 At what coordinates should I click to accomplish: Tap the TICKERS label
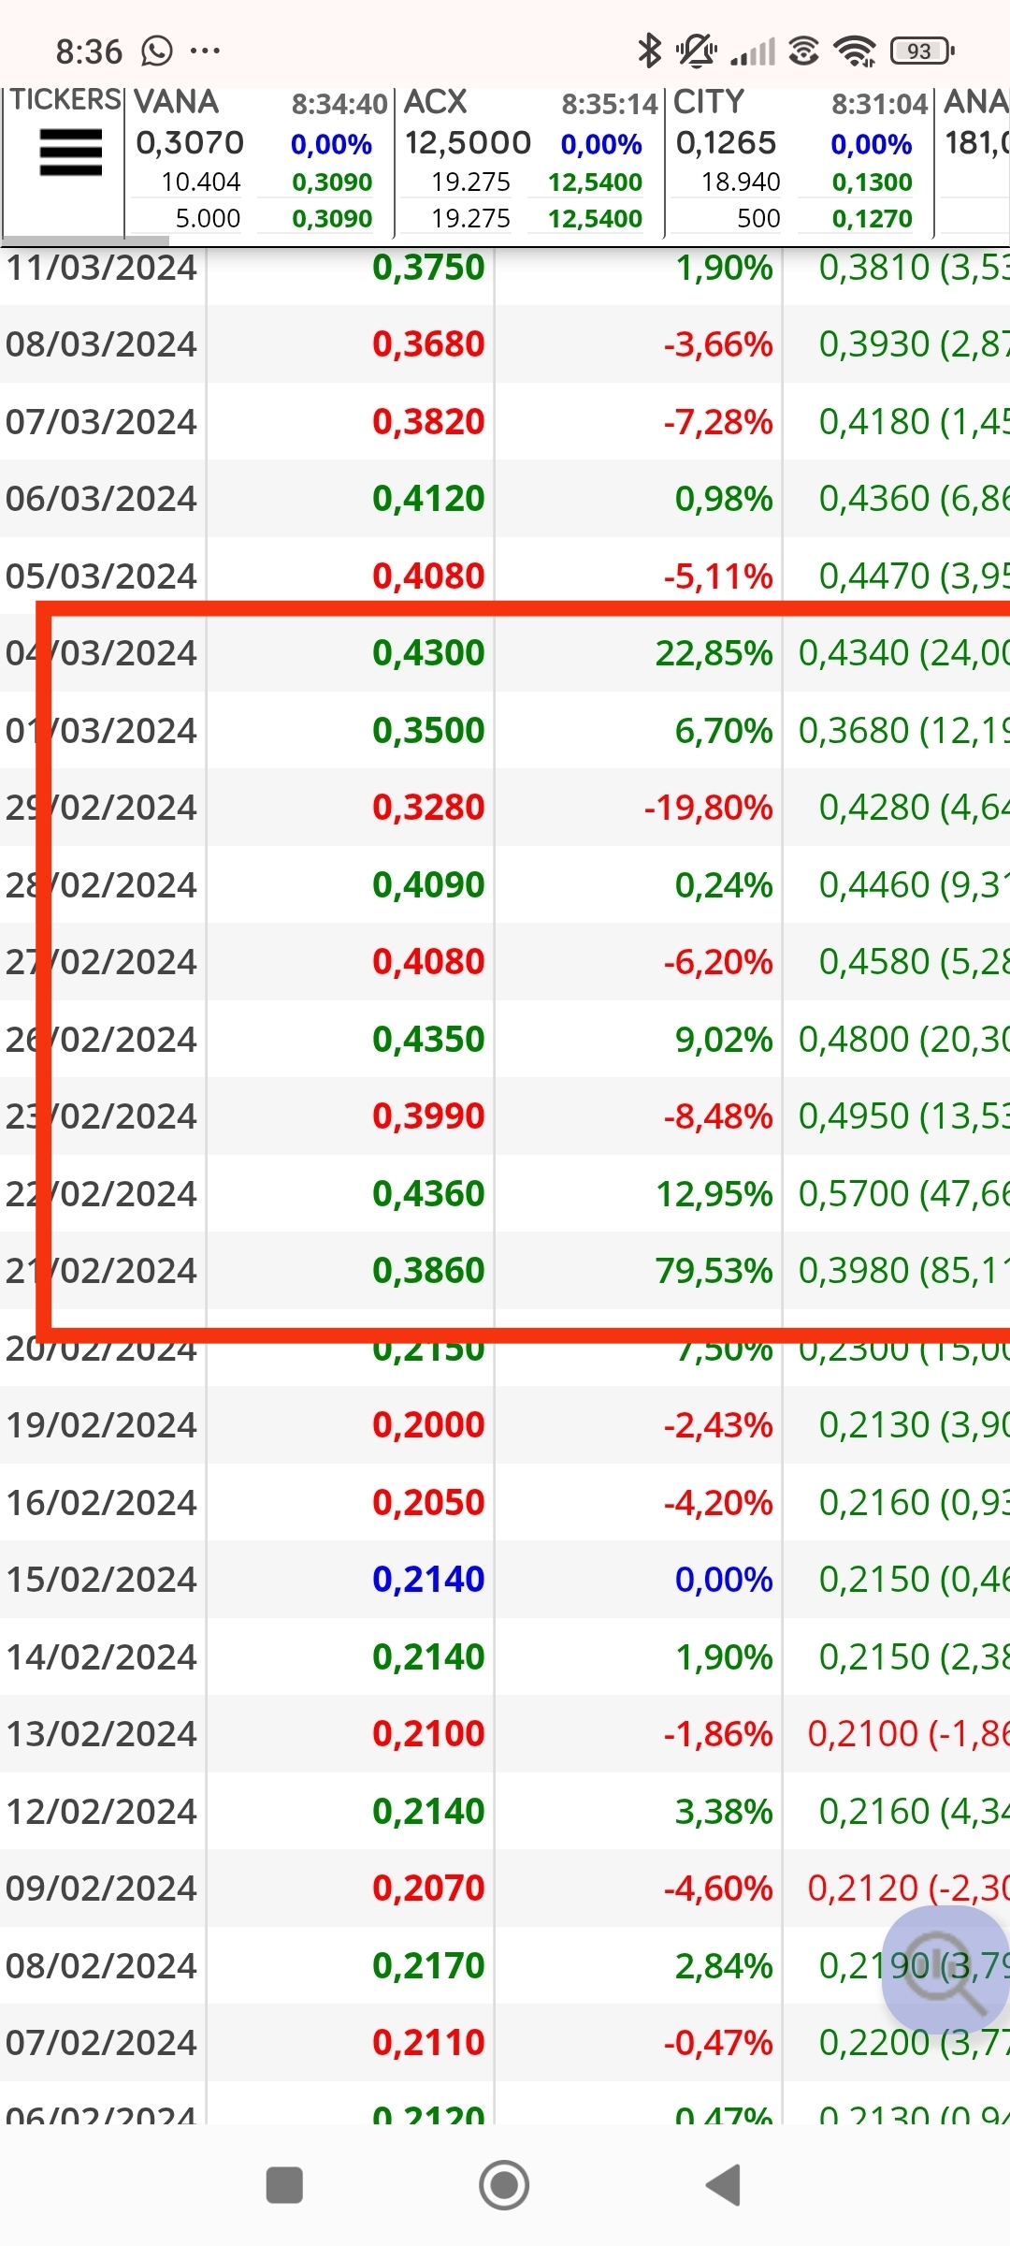[65, 100]
